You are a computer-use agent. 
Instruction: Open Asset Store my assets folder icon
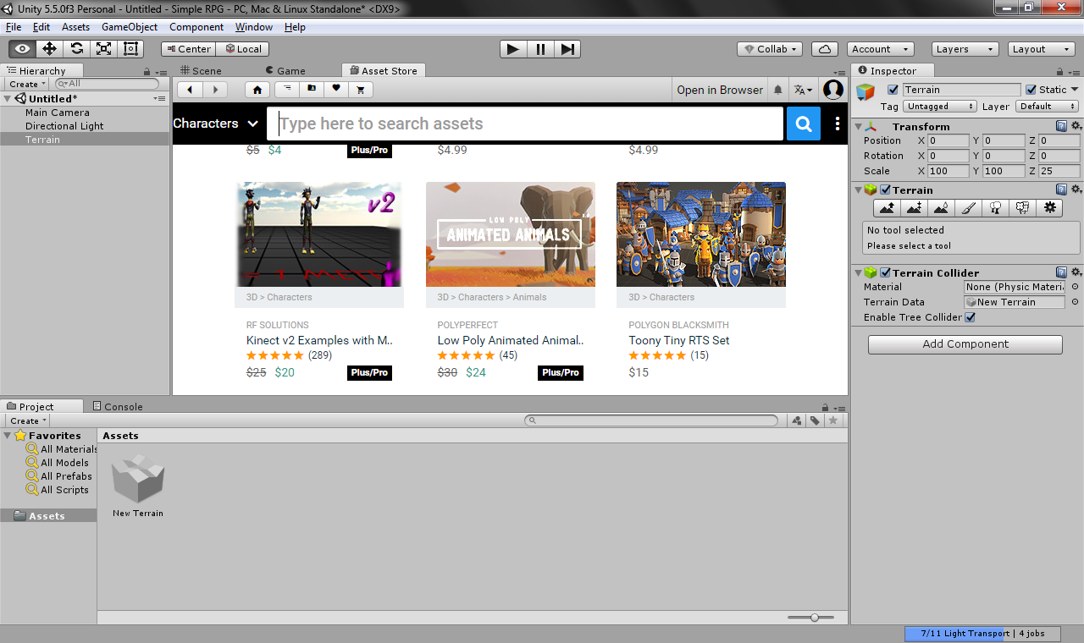[x=312, y=89]
